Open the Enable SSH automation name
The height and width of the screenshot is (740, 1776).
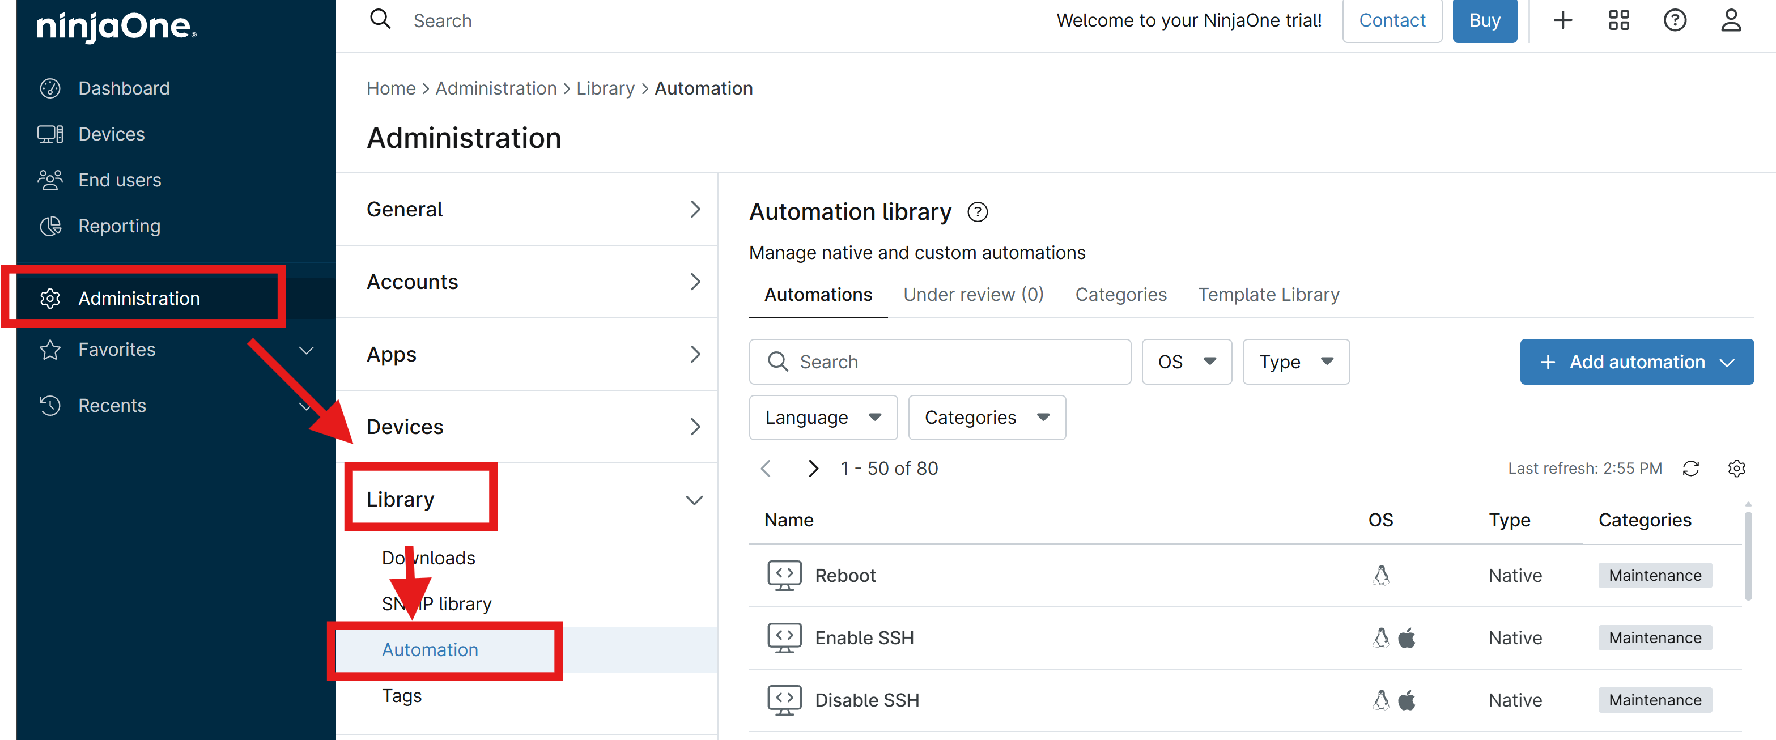point(865,638)
